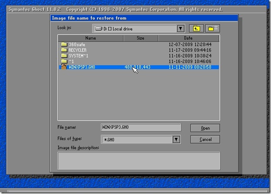
Task: Click the *.GHO file type combo box
Action: click(x=141, y=140)
